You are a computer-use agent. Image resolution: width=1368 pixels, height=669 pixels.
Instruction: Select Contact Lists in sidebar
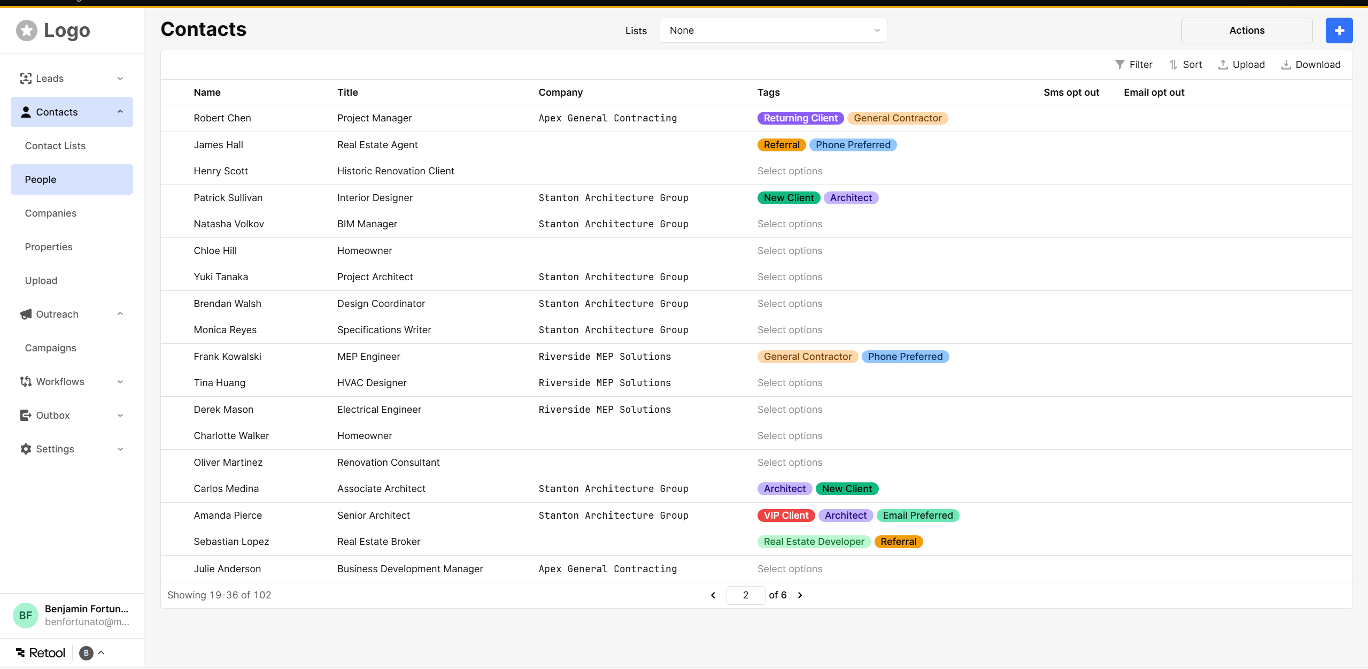click(55, 146)
